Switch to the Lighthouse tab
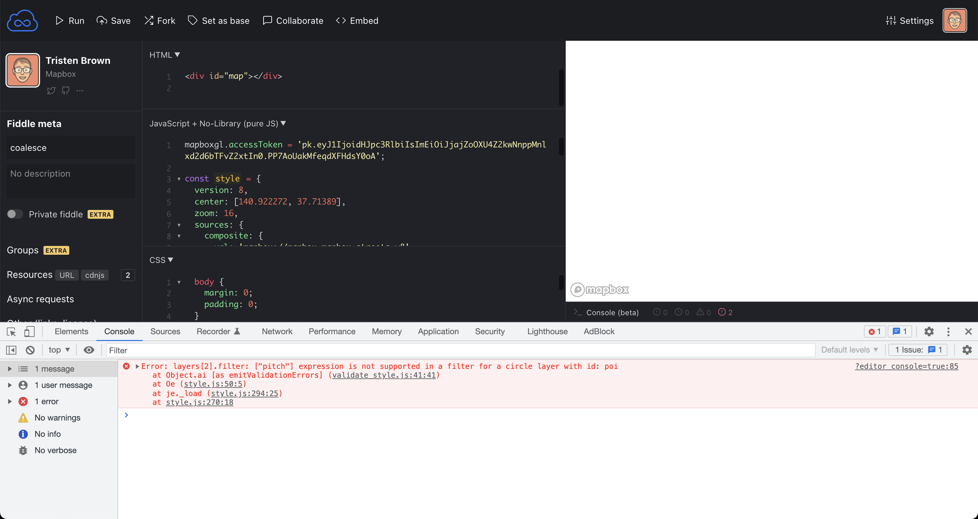 547,332
